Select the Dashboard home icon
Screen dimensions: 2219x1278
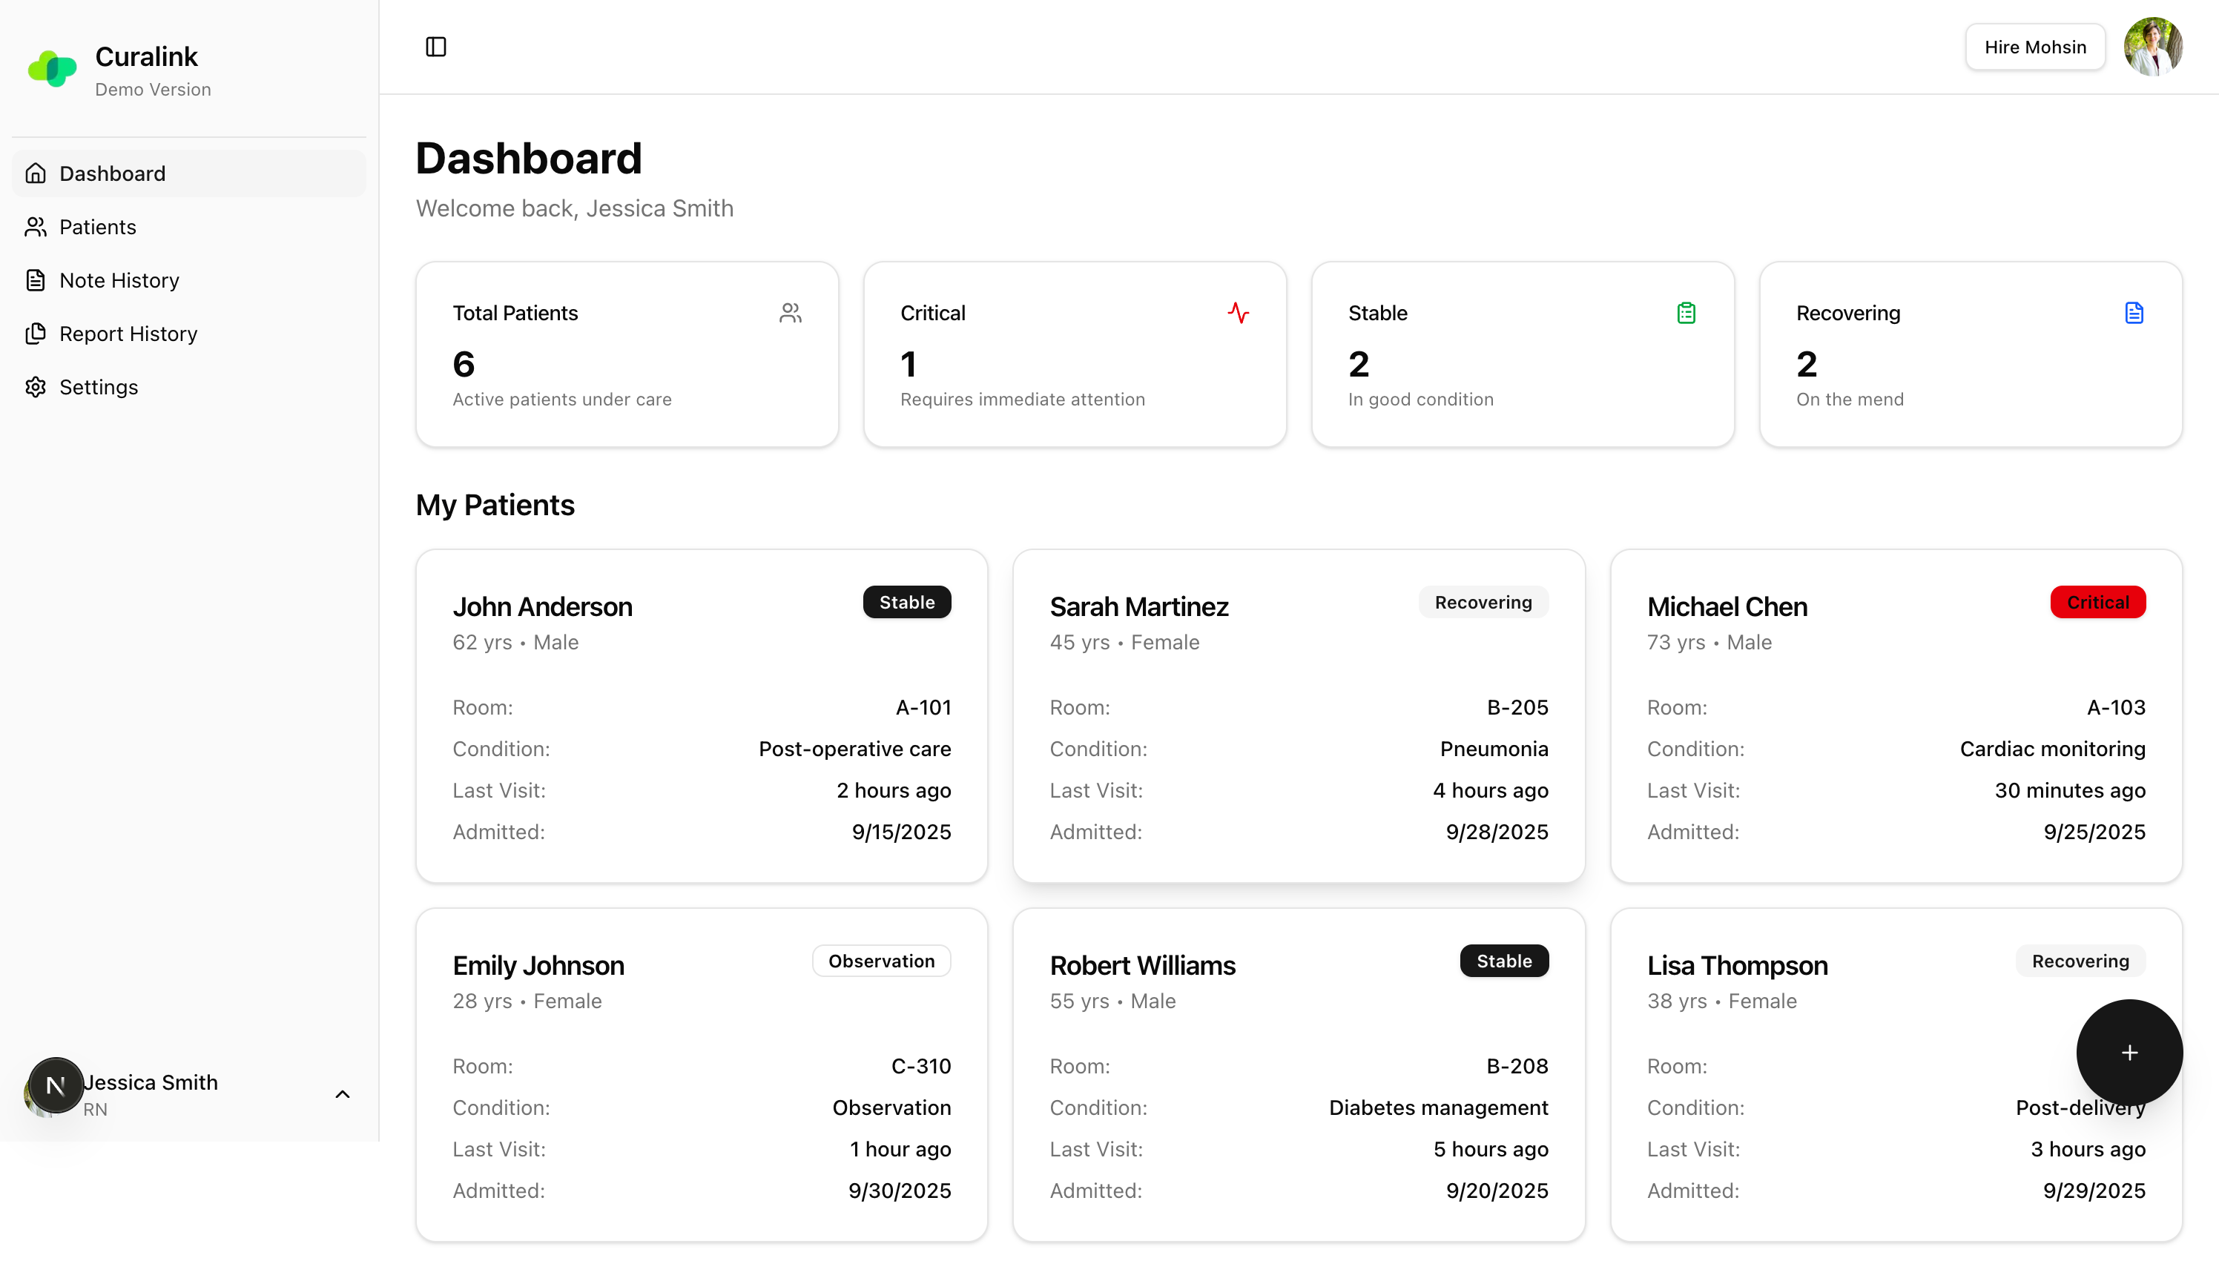35,173
